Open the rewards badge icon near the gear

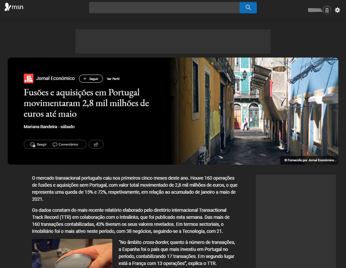point(327,10)
